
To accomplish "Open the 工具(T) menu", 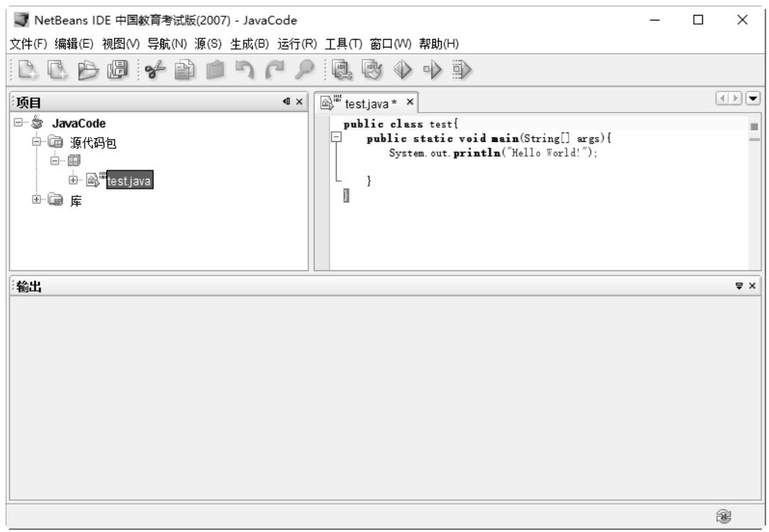I will pos(343,44).
